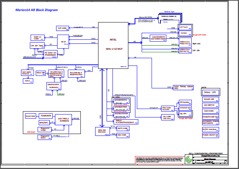Select the Intel WHL-U 42 MCP block
This screenshot has height=169, width=239.
tap(113, 44)
